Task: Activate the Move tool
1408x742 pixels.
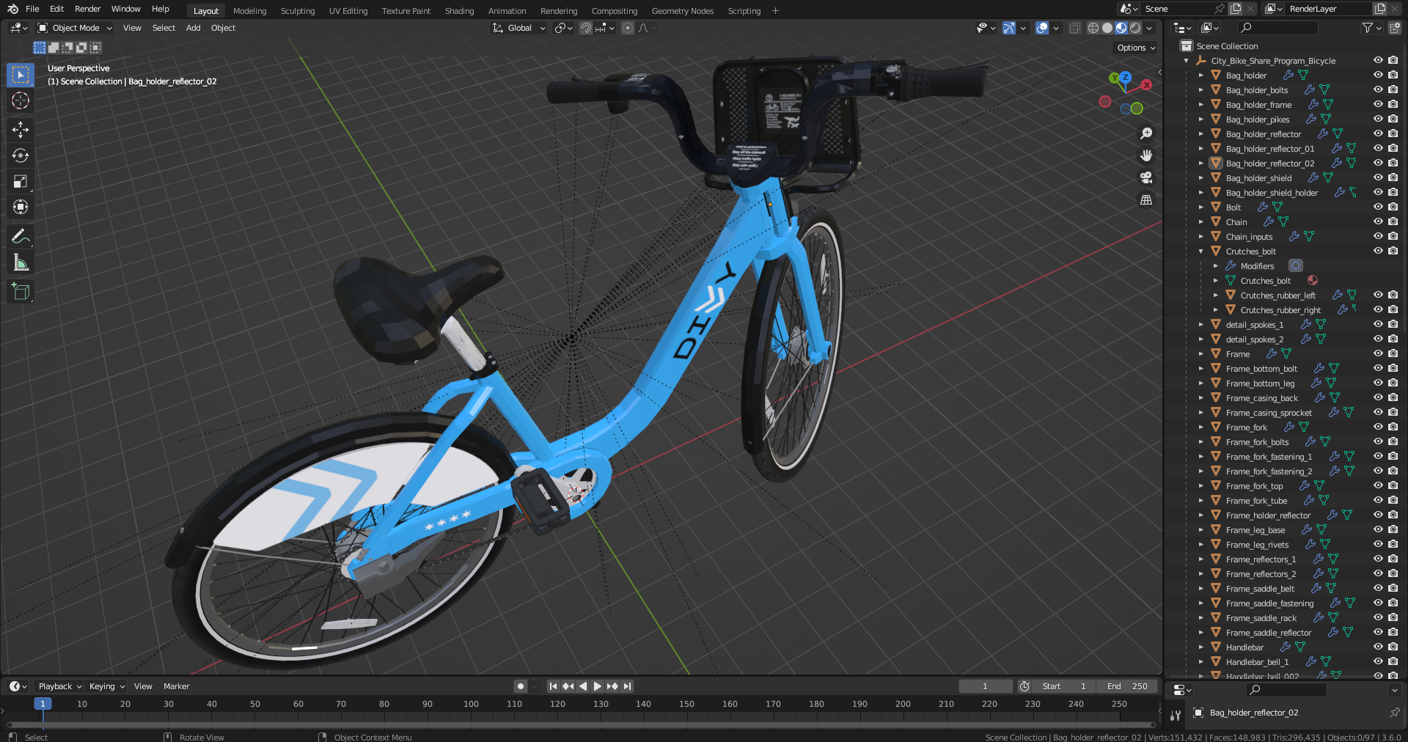Action: pyautogui.click(x=21, y=130)
